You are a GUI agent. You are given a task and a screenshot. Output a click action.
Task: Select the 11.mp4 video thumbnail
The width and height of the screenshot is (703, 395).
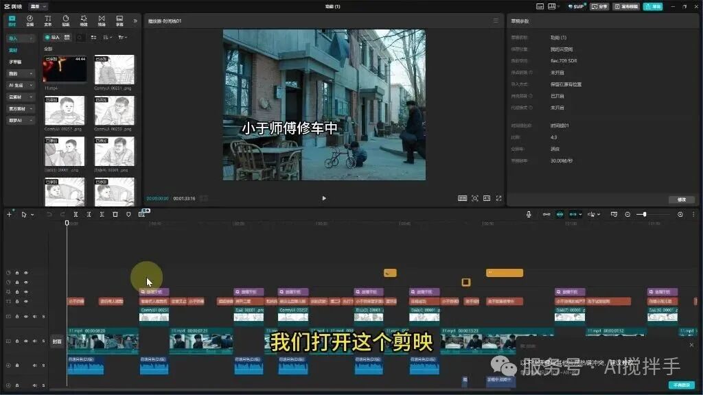pyautogui.click(x=65, y=69)
